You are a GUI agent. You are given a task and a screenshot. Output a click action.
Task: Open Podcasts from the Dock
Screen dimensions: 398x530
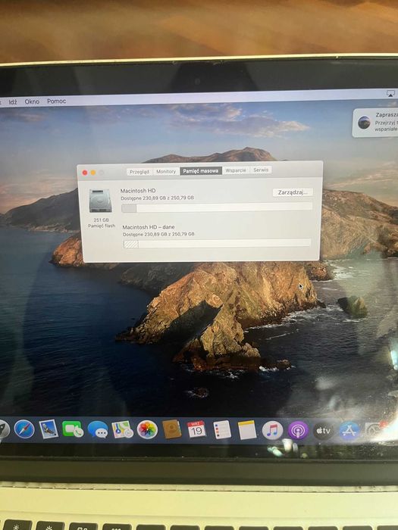[x=298, y=430]
